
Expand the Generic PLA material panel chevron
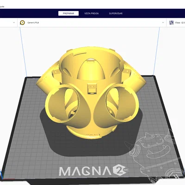[163, 23]
